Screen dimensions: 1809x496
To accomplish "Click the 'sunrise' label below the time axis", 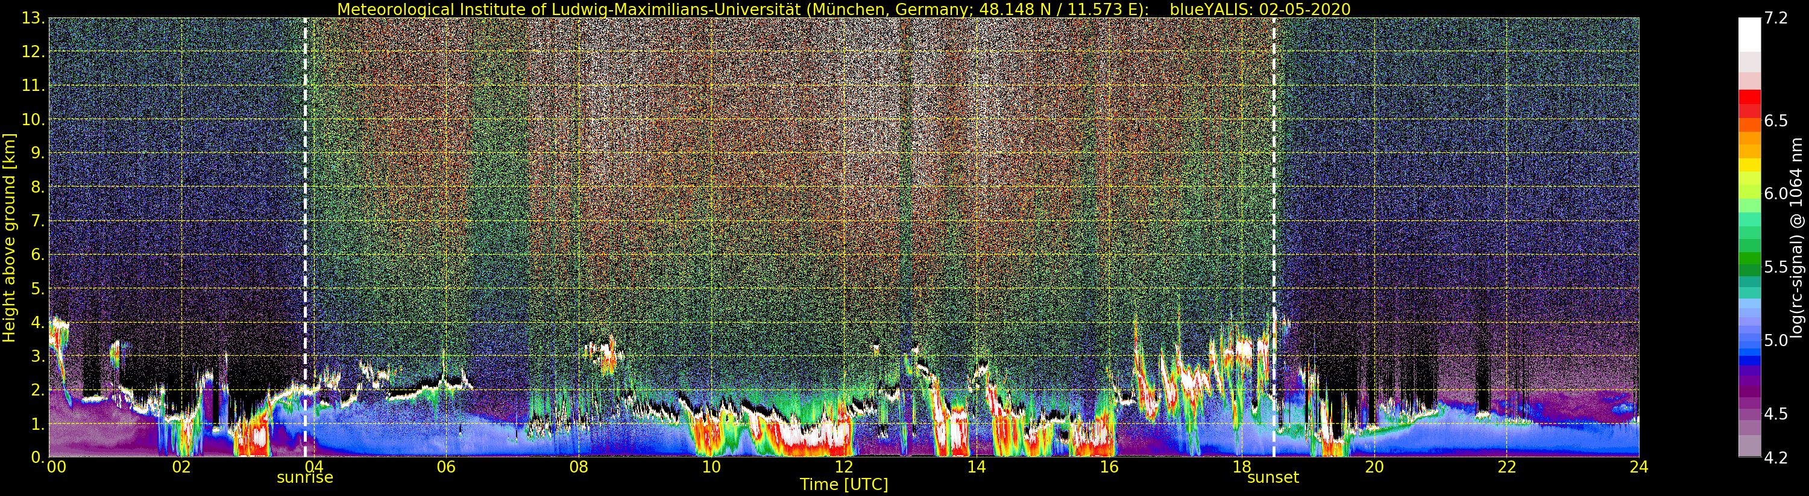I will (x=305, y=478).
